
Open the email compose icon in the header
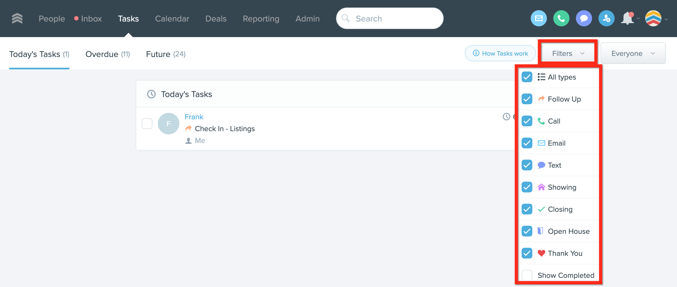(x=539, y=18)
